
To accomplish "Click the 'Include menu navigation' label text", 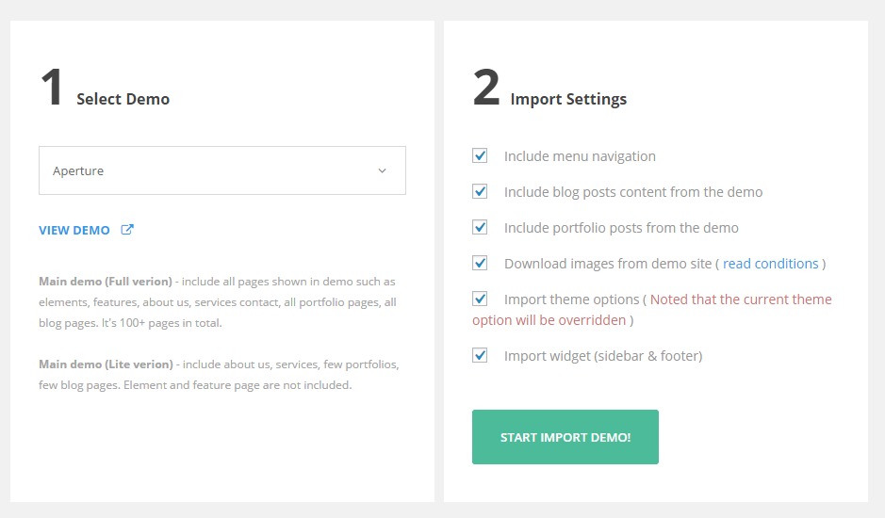I will pos(580,156).
